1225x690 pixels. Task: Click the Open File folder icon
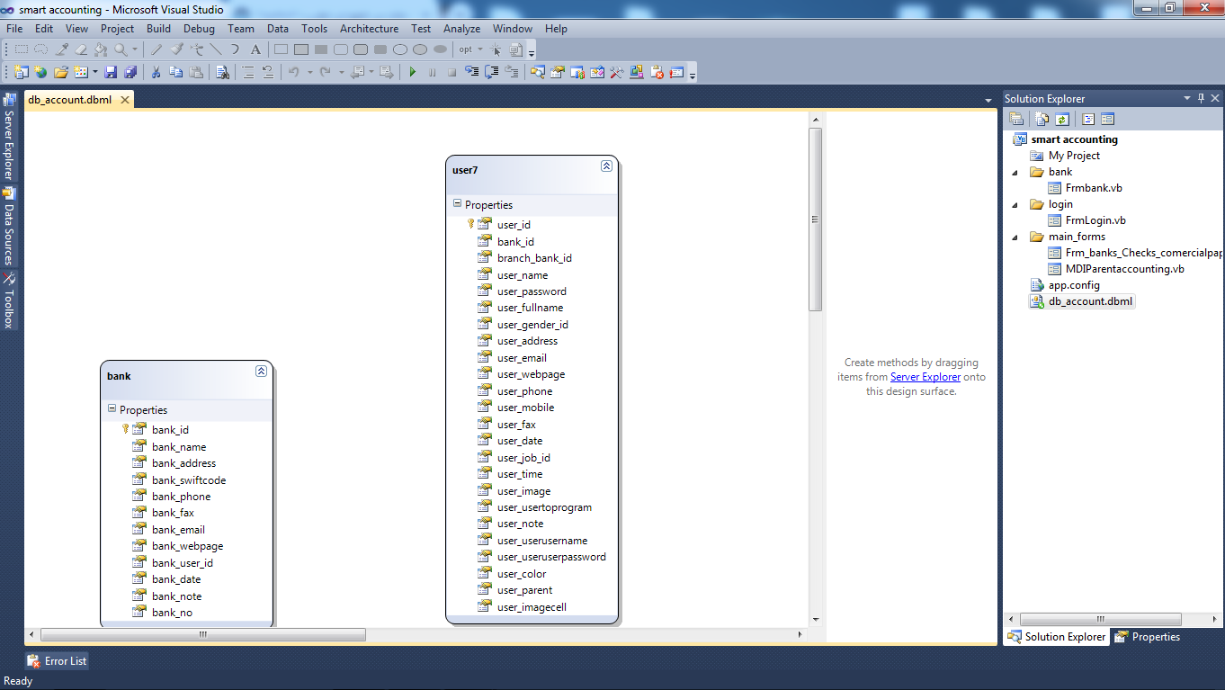(61, 73)
